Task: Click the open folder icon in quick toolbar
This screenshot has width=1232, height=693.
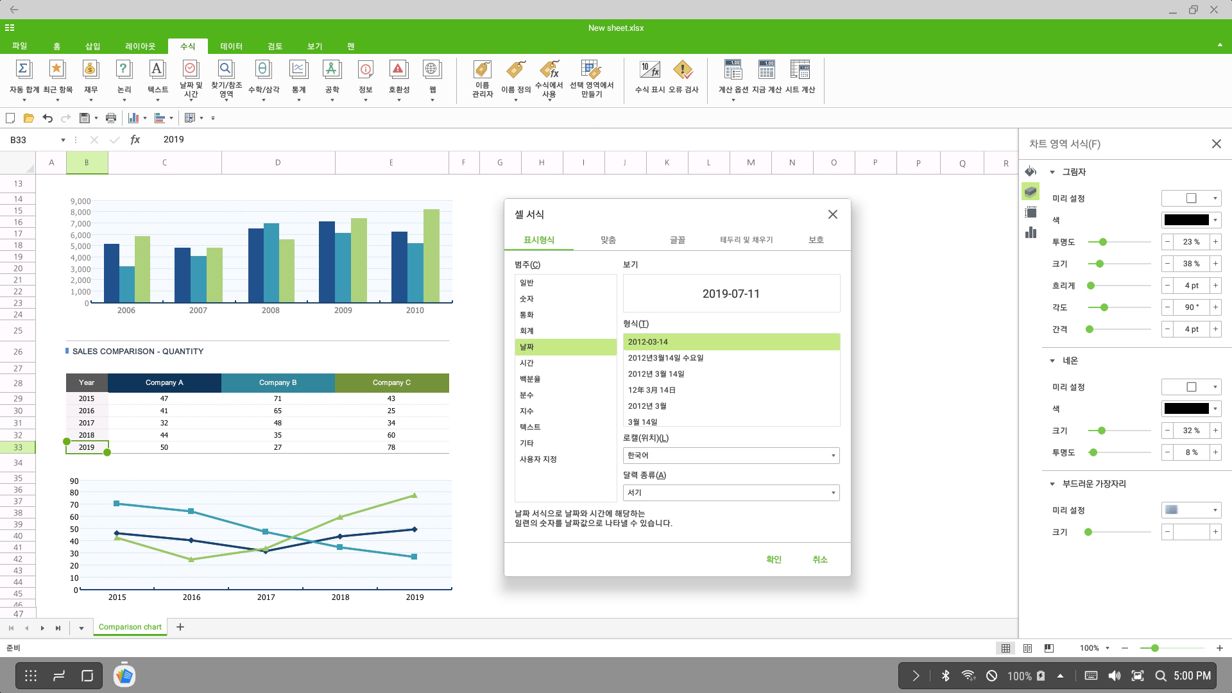Action: pos(28,118)
